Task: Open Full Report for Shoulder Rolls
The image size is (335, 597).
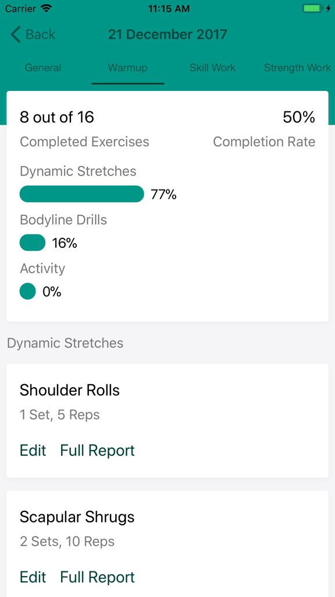Action: (97, 450)
